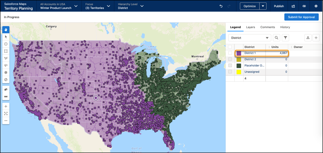
Task: Pick the lasso selection tool
Action: pos(6,65)
